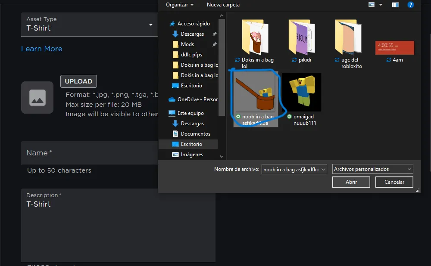Open the Mods folder in sidebar
Image resolution: width=431 pixels, height=266 pixels.
(x=187, y=44)
